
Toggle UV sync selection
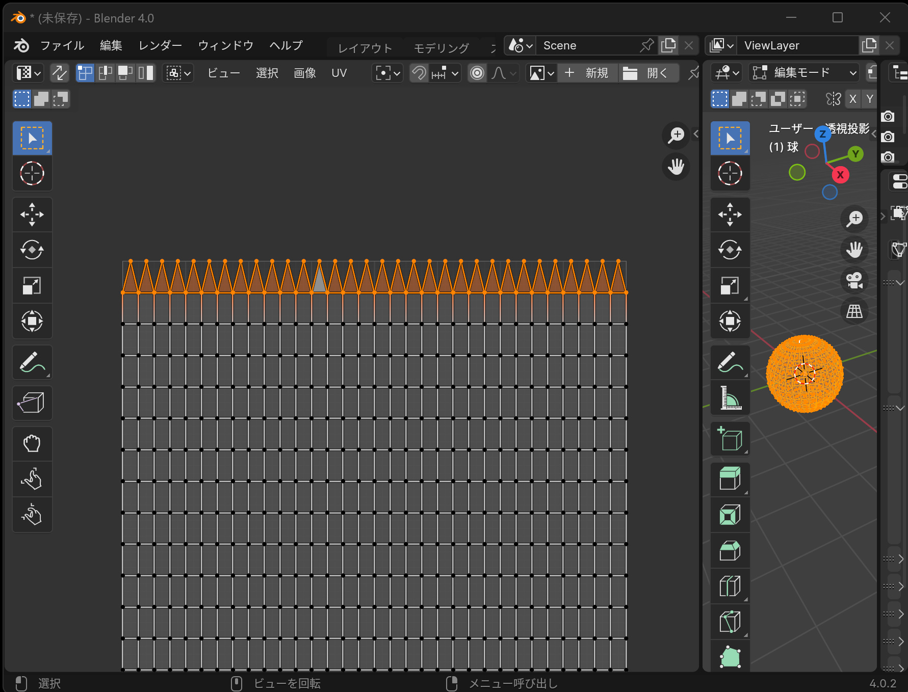tap(59, 73)
